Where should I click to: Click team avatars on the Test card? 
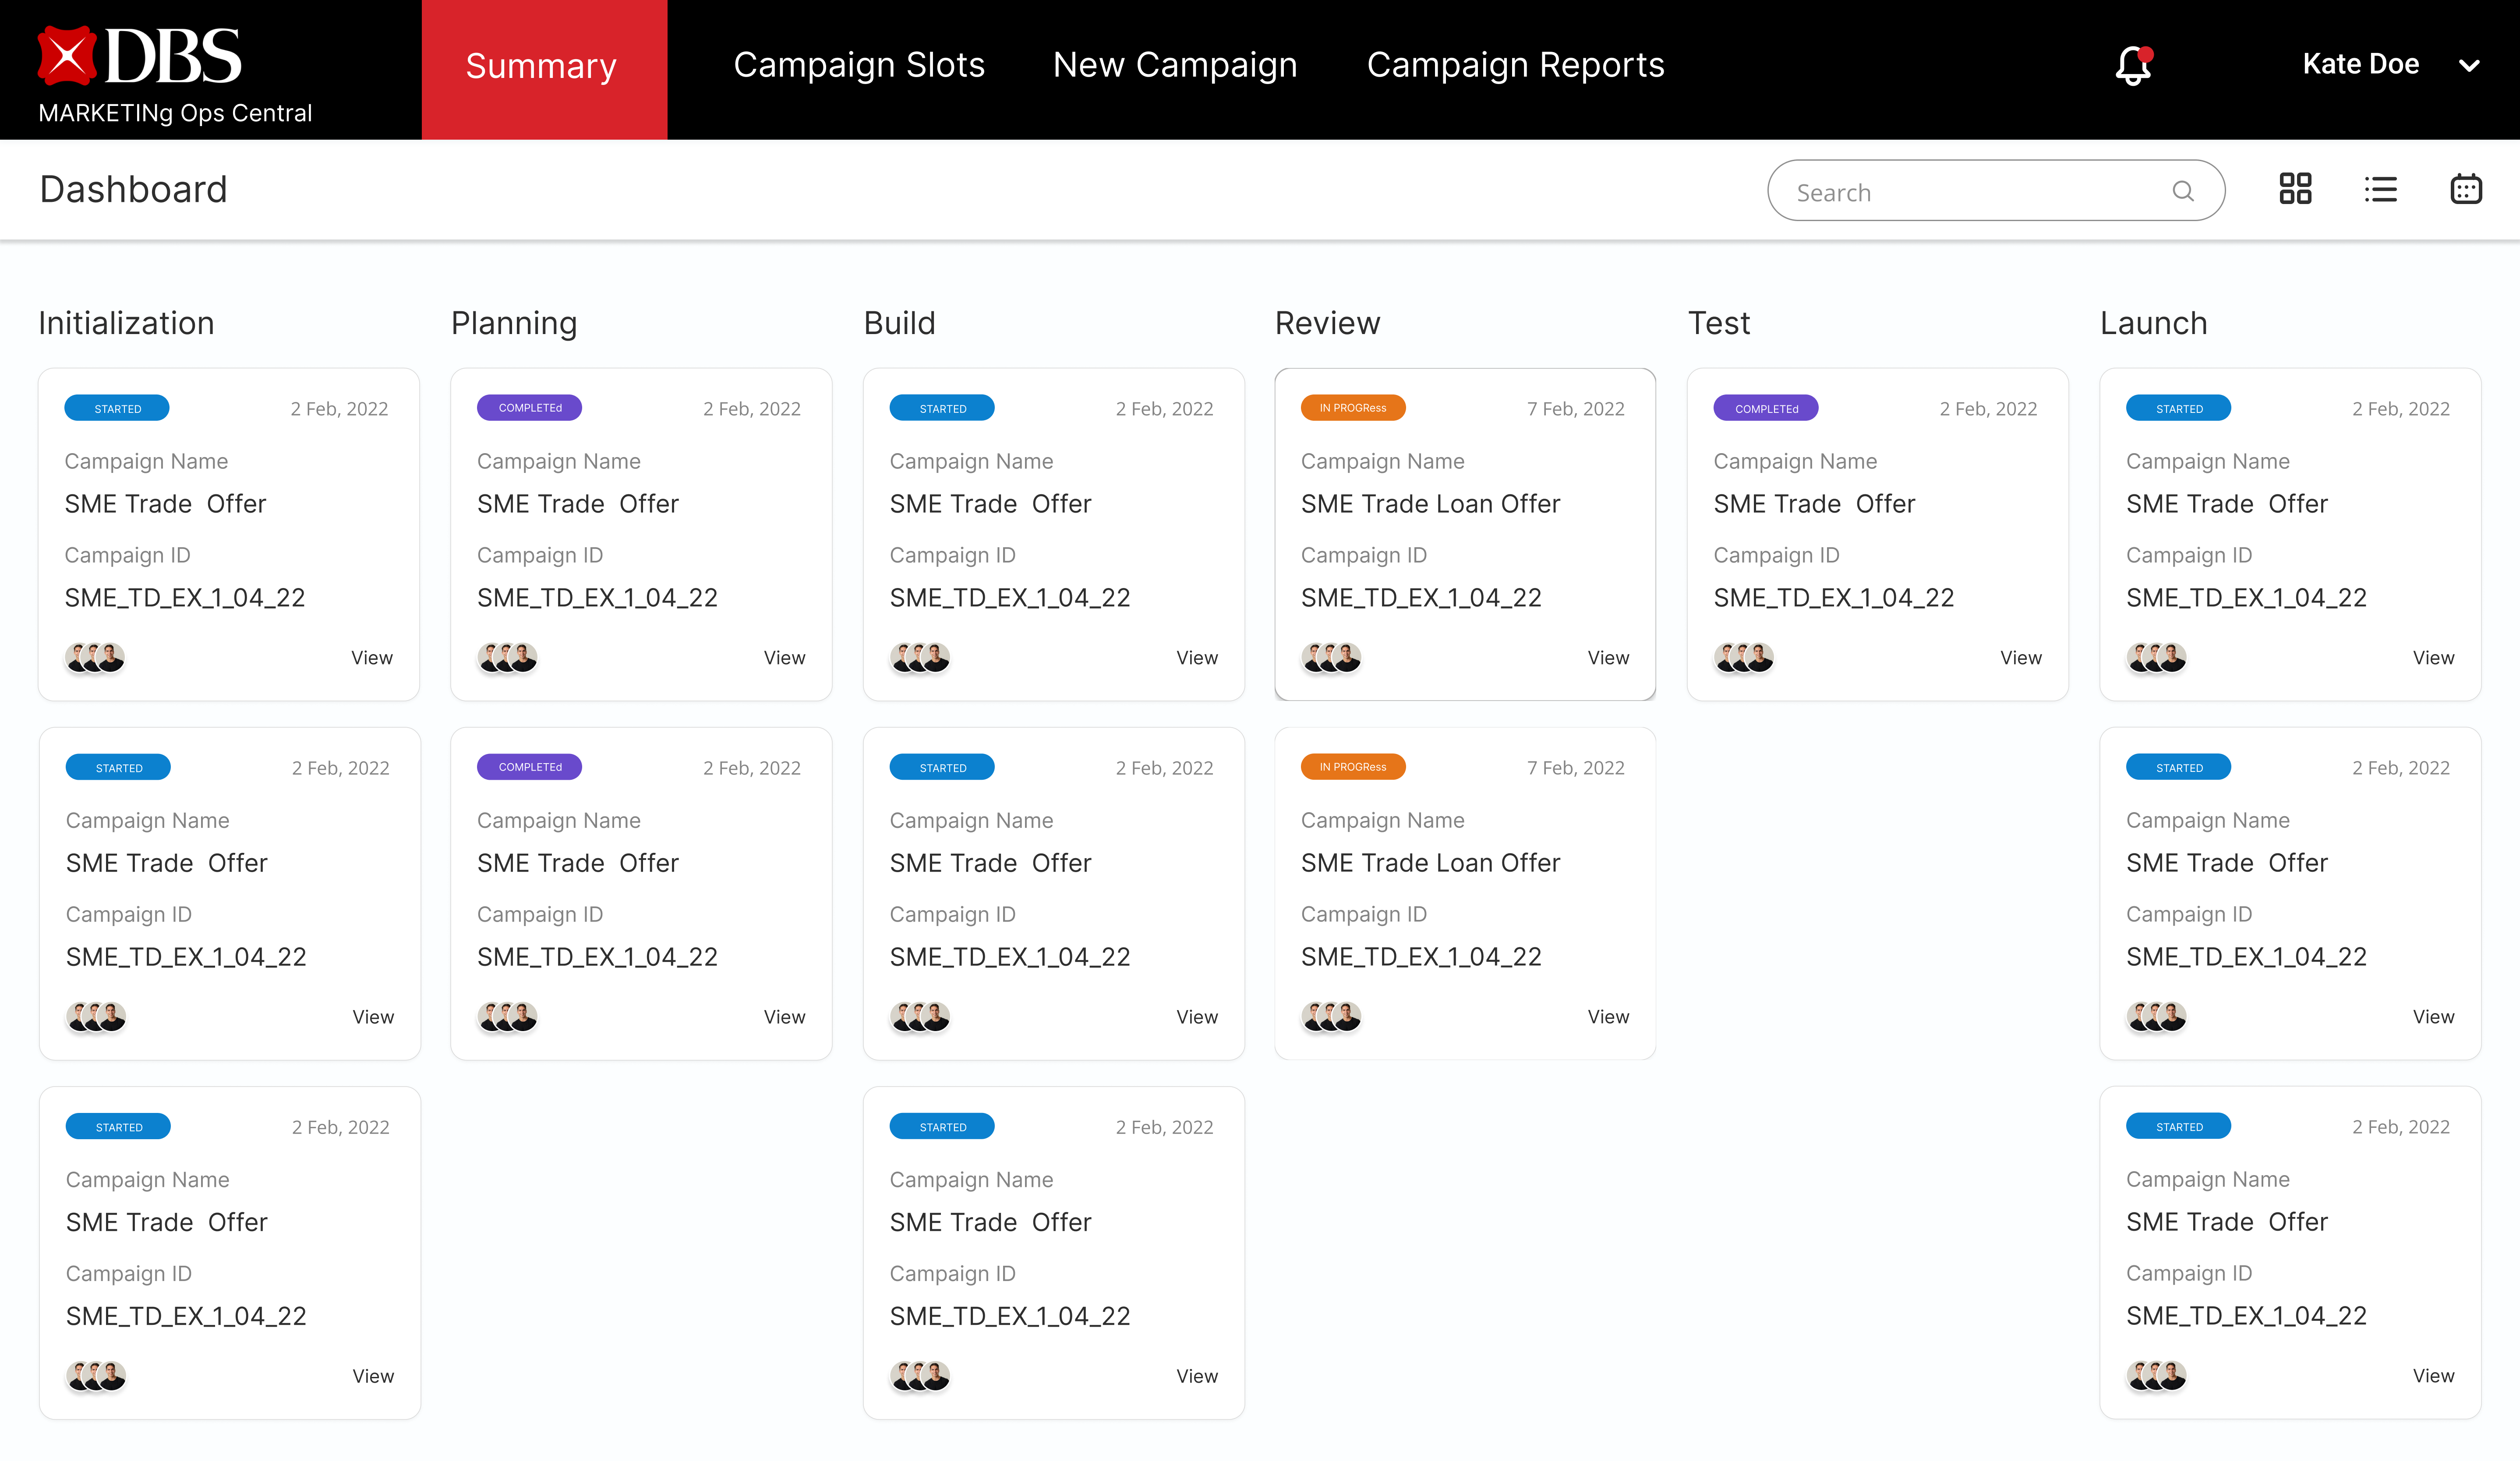(1743, 658)
